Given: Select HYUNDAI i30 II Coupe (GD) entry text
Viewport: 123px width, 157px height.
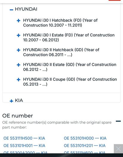Looking at the screenshot, I should [70, 82].
